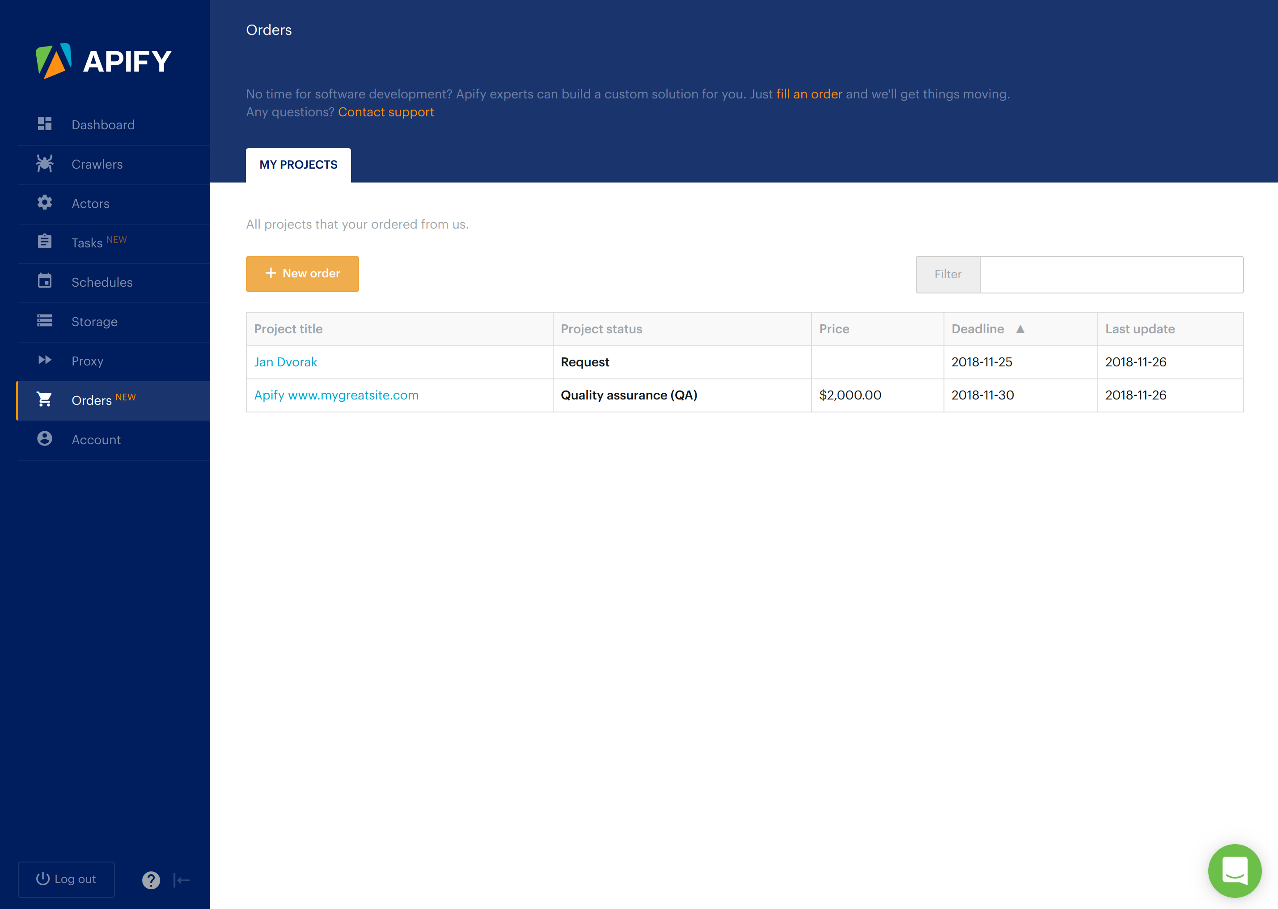Toggle Deadline column sort arrow
The image size is (1278, 909).
point(1020,329)
